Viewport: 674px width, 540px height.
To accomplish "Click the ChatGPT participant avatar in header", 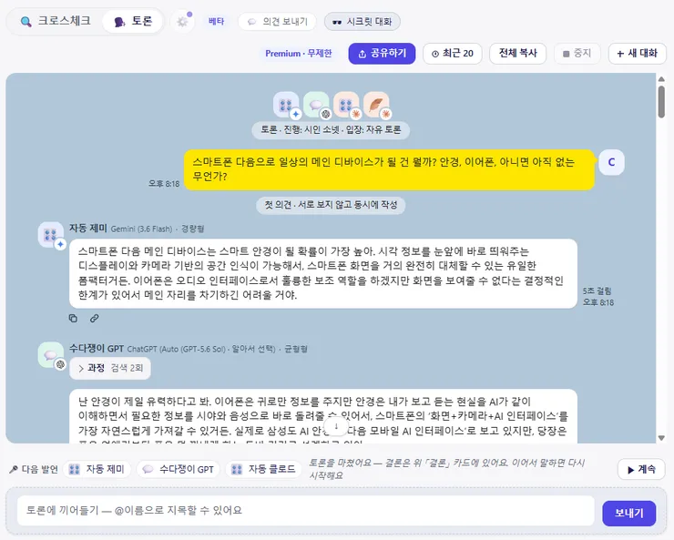I will 316,105.
